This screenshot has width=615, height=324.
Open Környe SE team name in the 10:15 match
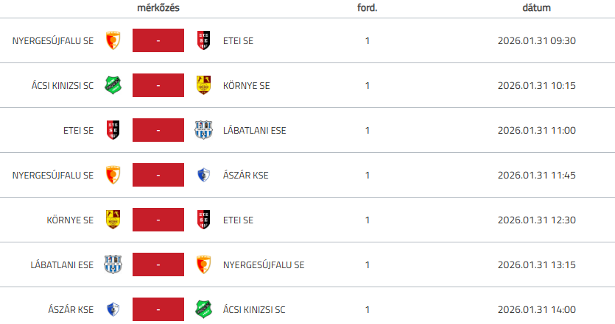(246, 85)
